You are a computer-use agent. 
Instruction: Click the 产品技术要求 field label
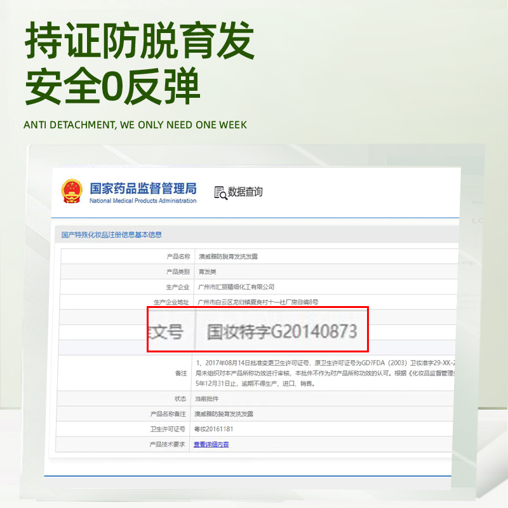167,444
